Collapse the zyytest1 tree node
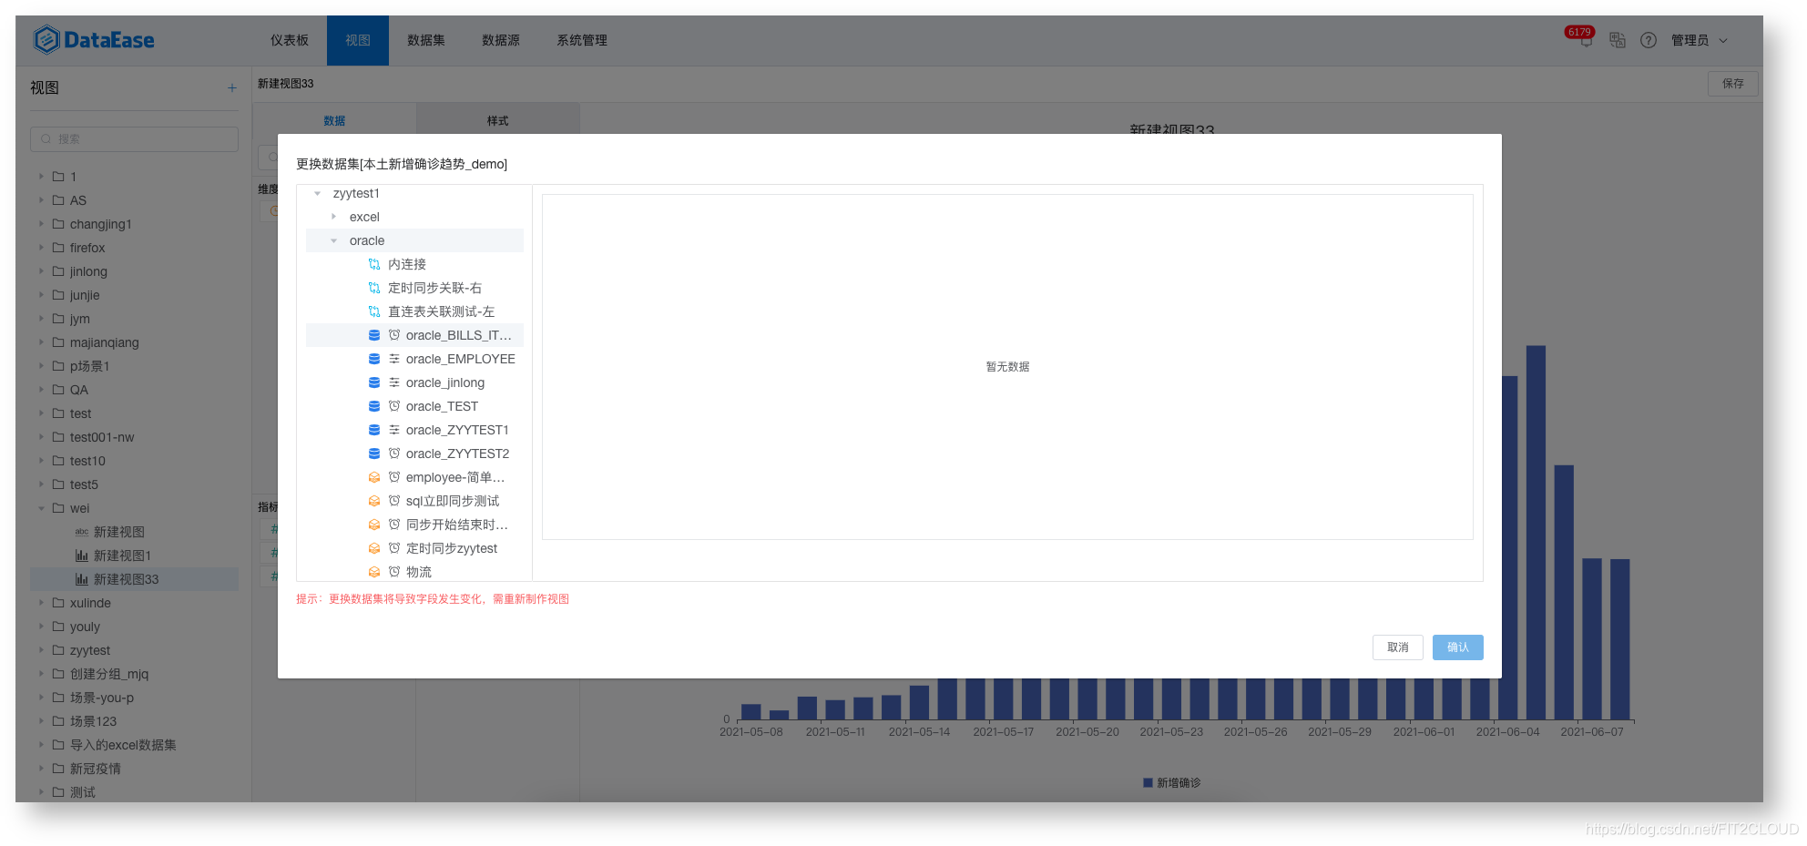This screenshot has height=846, width=1807. (x=317, y=193)
